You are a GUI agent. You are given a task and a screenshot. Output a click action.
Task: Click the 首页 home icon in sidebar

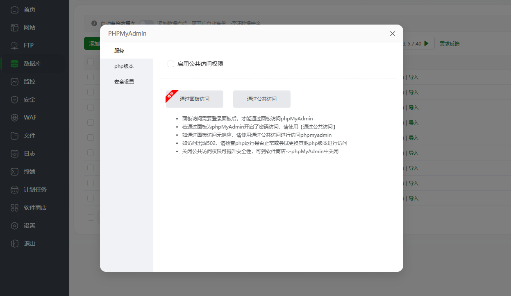pyautogui.click(x=15, y=9)
